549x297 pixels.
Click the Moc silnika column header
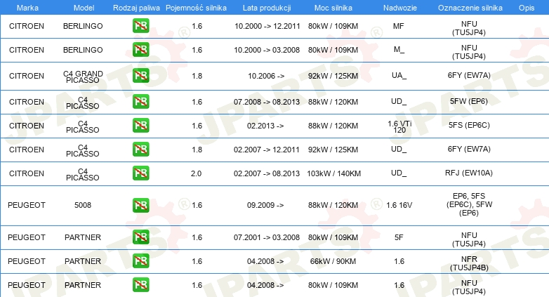point(333,8)
